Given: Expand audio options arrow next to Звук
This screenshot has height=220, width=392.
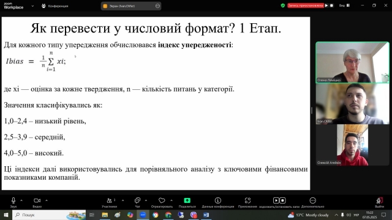Looking at the screenshot, I should 21,200.
